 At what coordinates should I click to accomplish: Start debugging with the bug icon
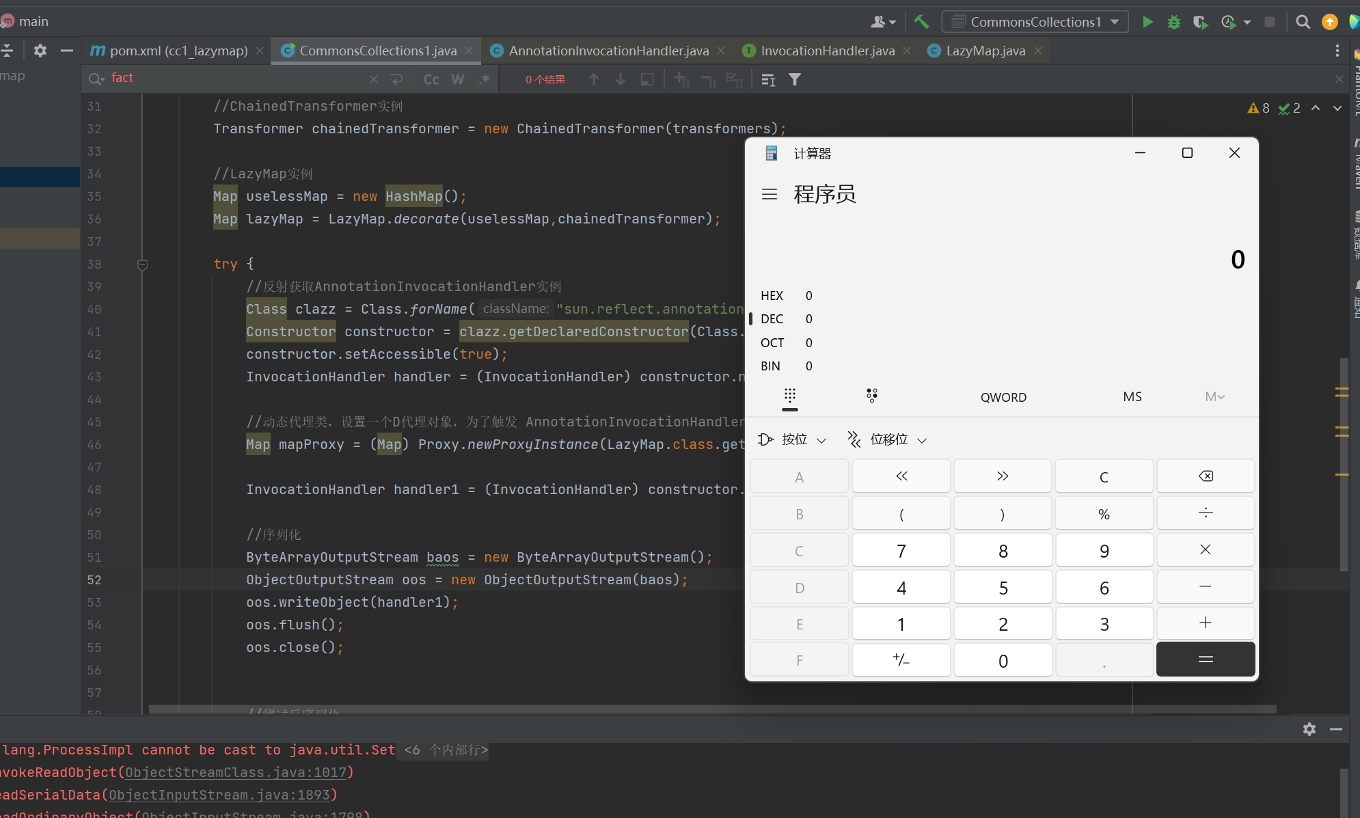click(1173, 22)
